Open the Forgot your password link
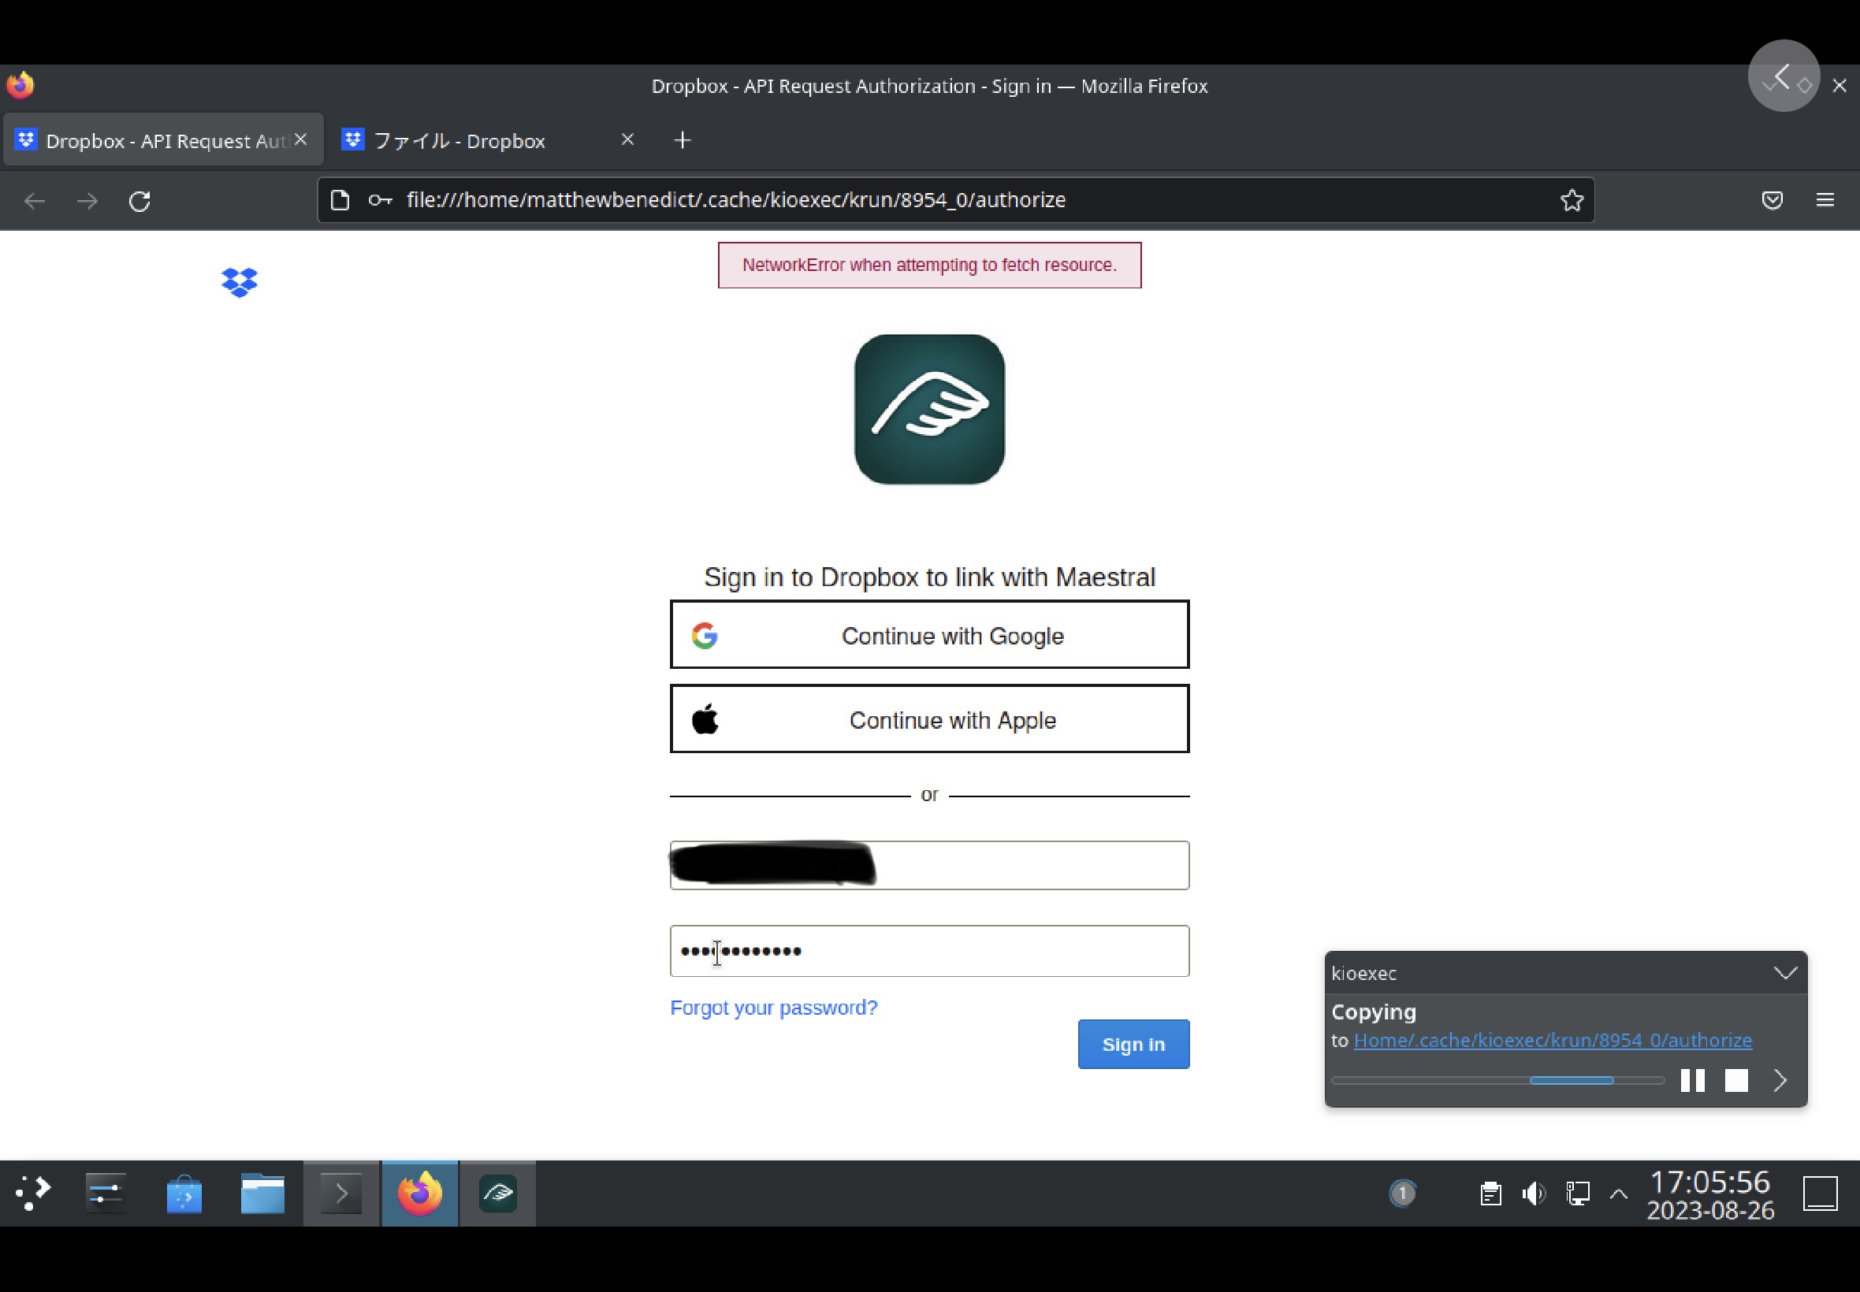 pos(773,1008)
